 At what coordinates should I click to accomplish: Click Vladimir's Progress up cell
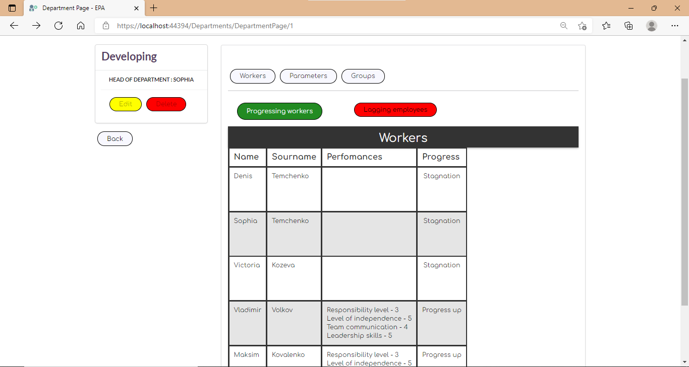[x=441, y=323]
